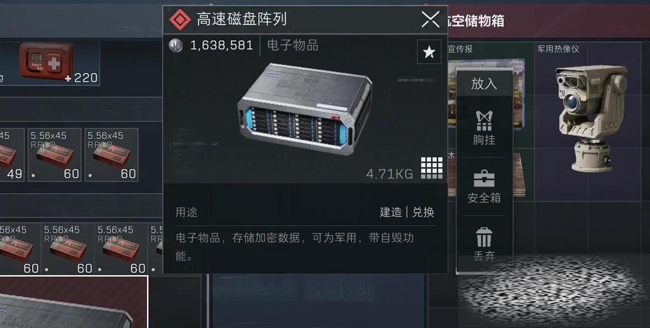Viewport: 650px width, 328px height.
Task: Click the 放入 put-in button
Action: pyautogui.click(x=484, y=83)
